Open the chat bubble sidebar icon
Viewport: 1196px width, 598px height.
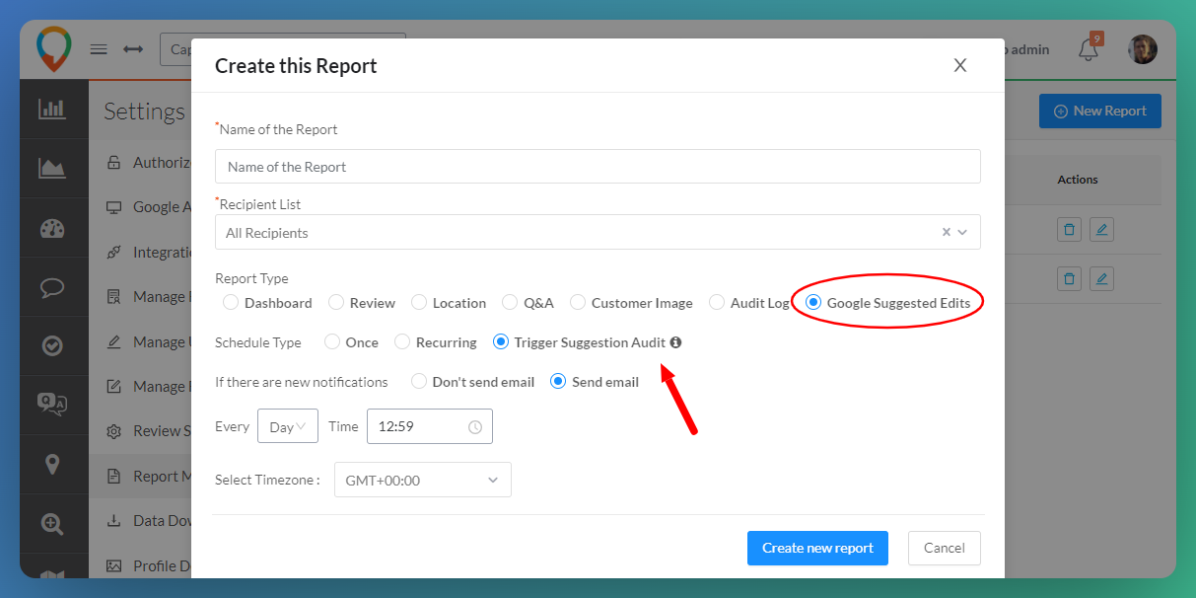(52, 287)
